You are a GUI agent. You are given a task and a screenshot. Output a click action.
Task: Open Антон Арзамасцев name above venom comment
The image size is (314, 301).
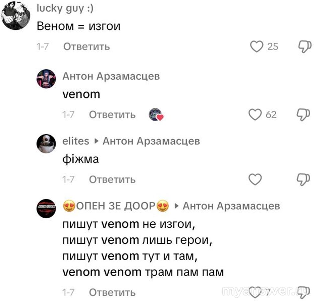[111, 76]
